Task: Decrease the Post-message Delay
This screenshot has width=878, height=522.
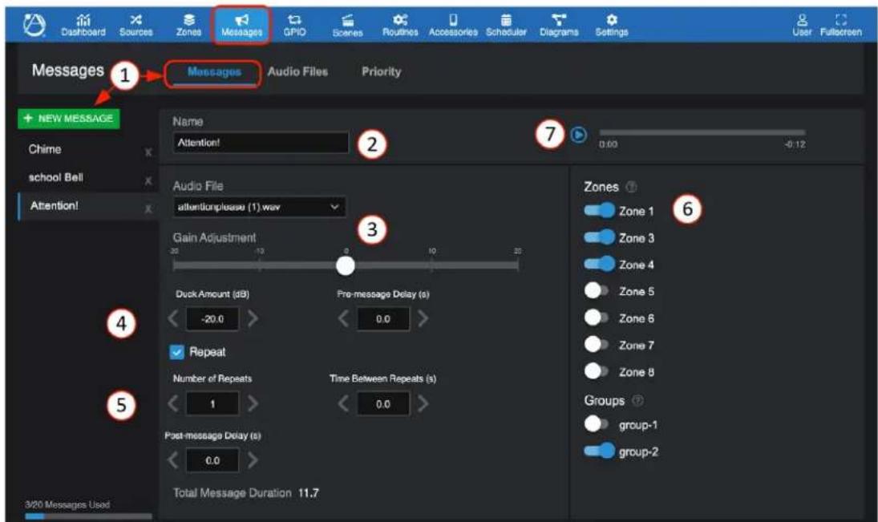Action: [173, 460]
